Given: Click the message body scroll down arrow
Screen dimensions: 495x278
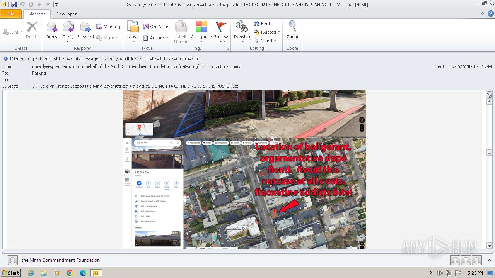Looking at the screenshot, I should coord(489,246).
